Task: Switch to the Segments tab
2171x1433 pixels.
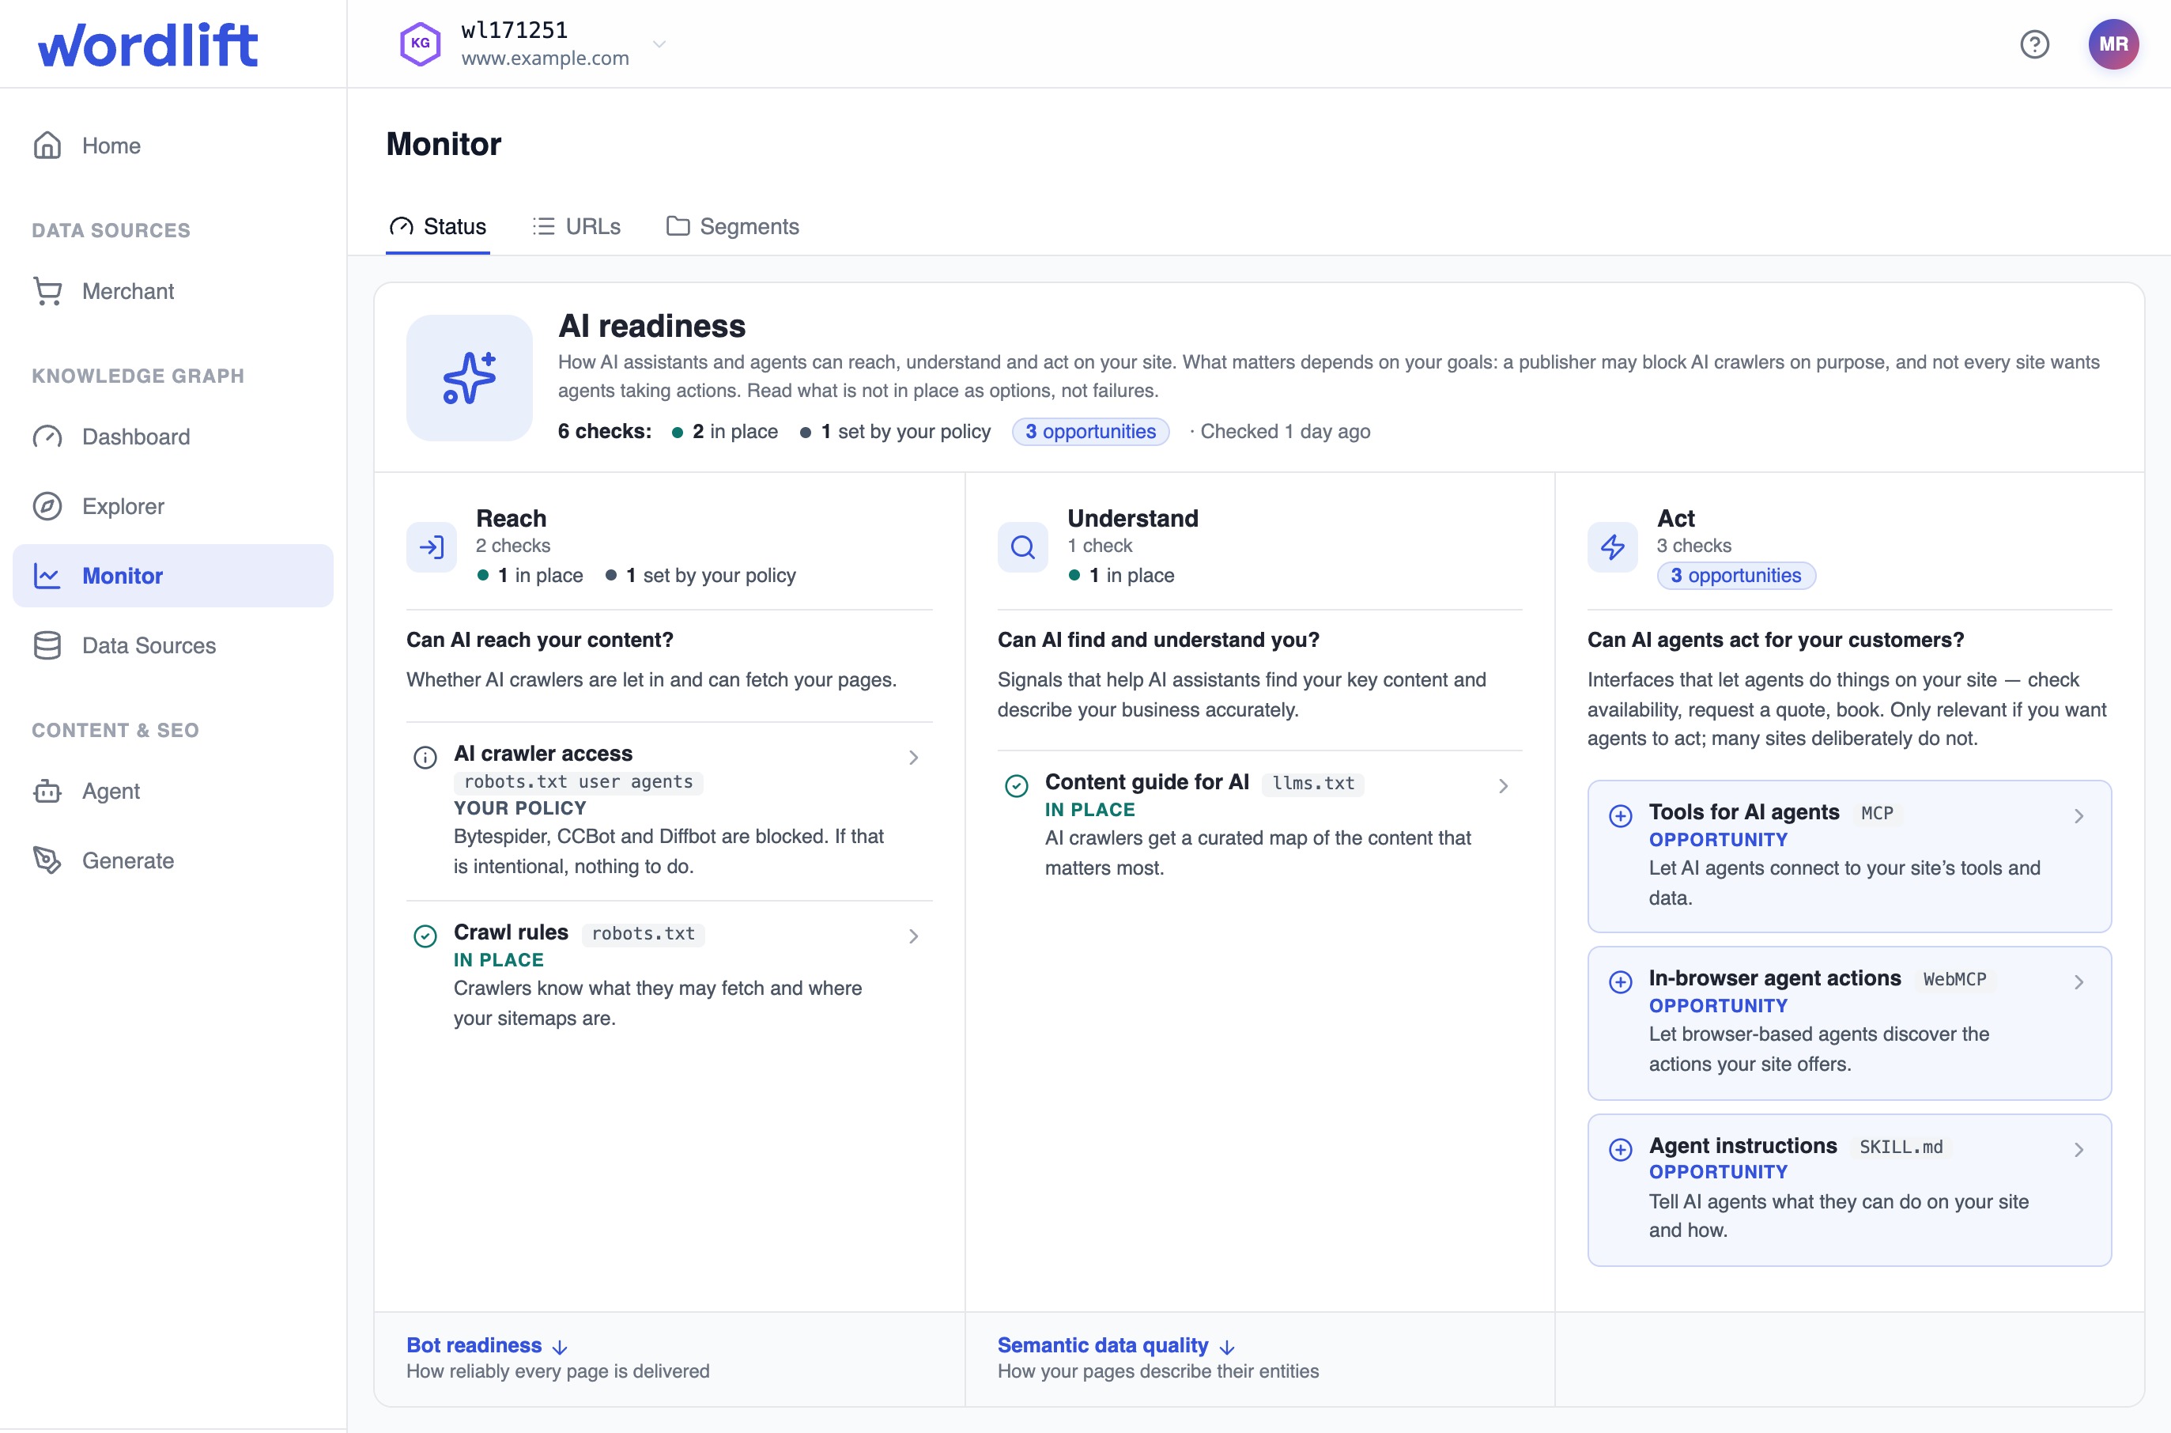Action: 733,225
